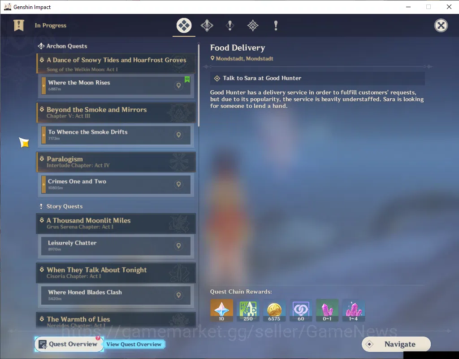Viewport: 459px width, 359px height.
Task: Click the In Progress quest banner icon
Action: click(x=19, y=26)
